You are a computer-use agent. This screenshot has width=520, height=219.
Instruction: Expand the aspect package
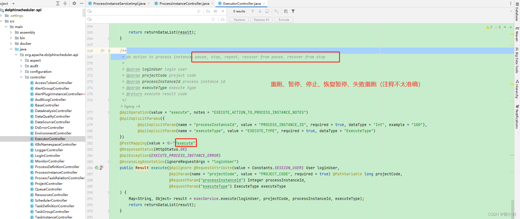click(x=21, y=60)
